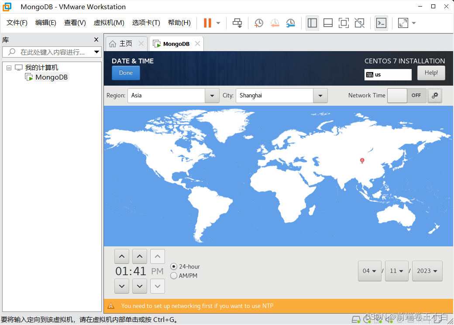Select the 24-hour radio button
The height and width of the screenshot is (325, 454).
coord(174,266)
